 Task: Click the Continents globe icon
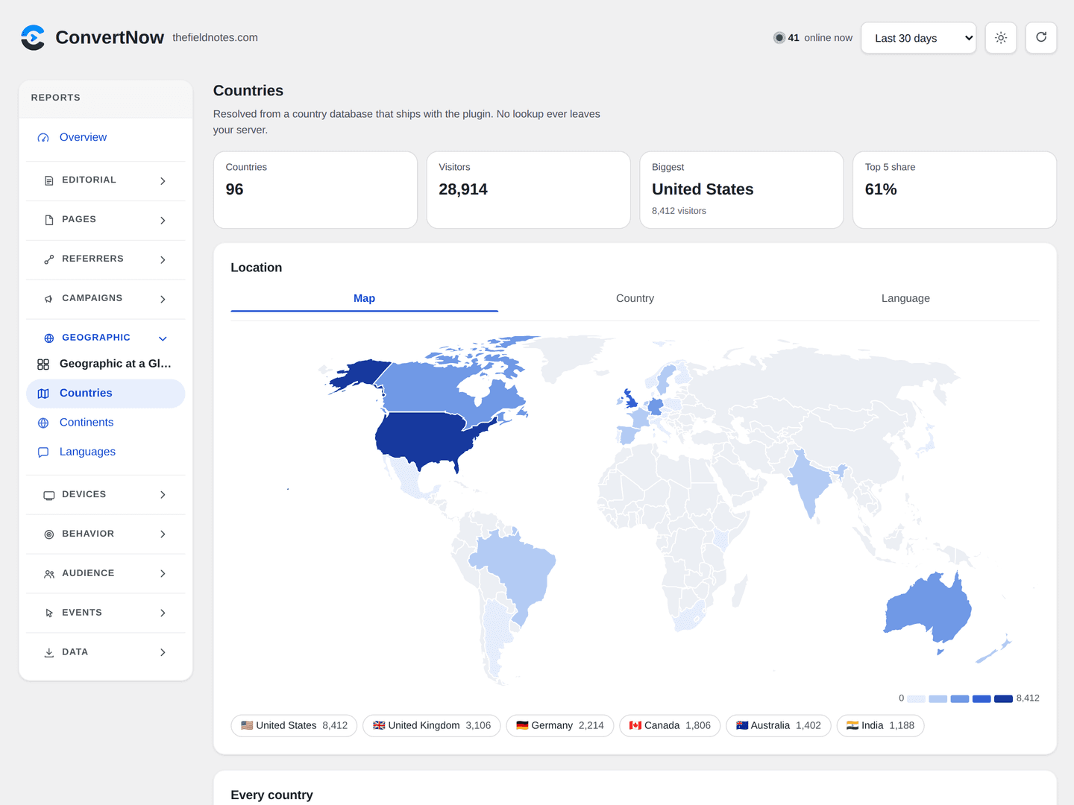(x=43, y=423)
